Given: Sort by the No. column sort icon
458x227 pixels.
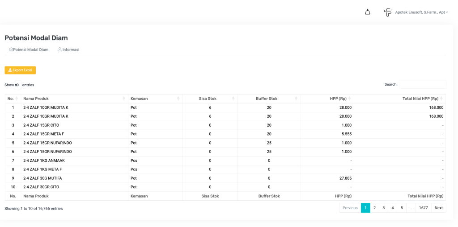Looking at the screenshot, I should pos(17,99).
